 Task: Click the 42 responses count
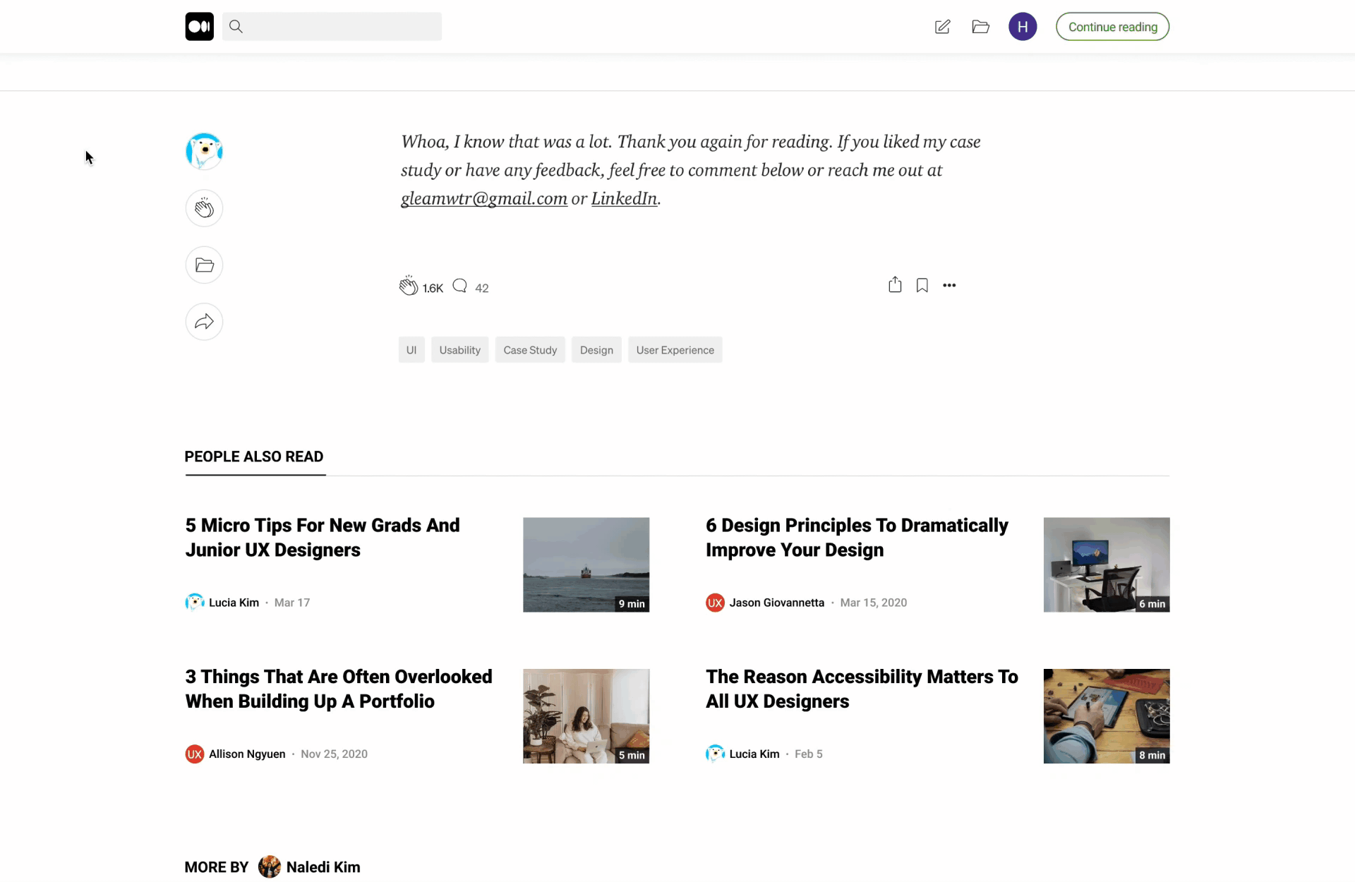click(482, 288)
